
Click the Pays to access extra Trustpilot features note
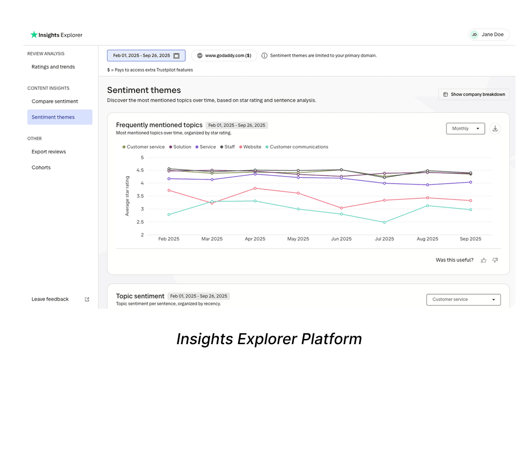(x=150, y=70)
